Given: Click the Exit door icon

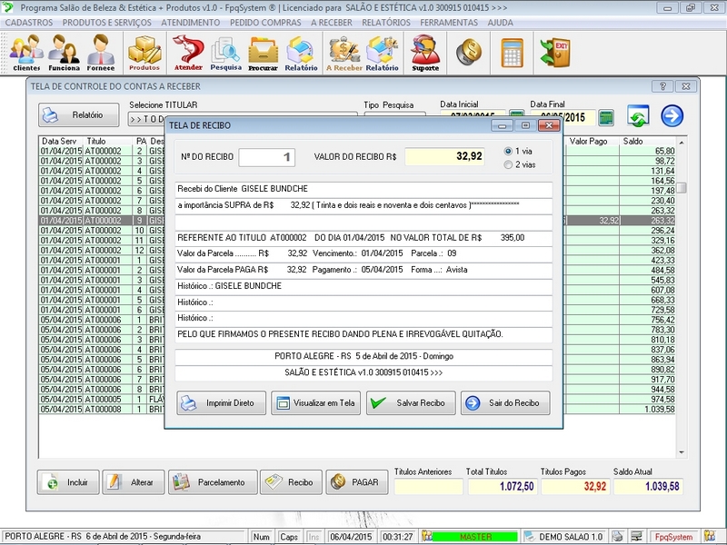Looking at the screenshot, I should [x=553, y=51].
